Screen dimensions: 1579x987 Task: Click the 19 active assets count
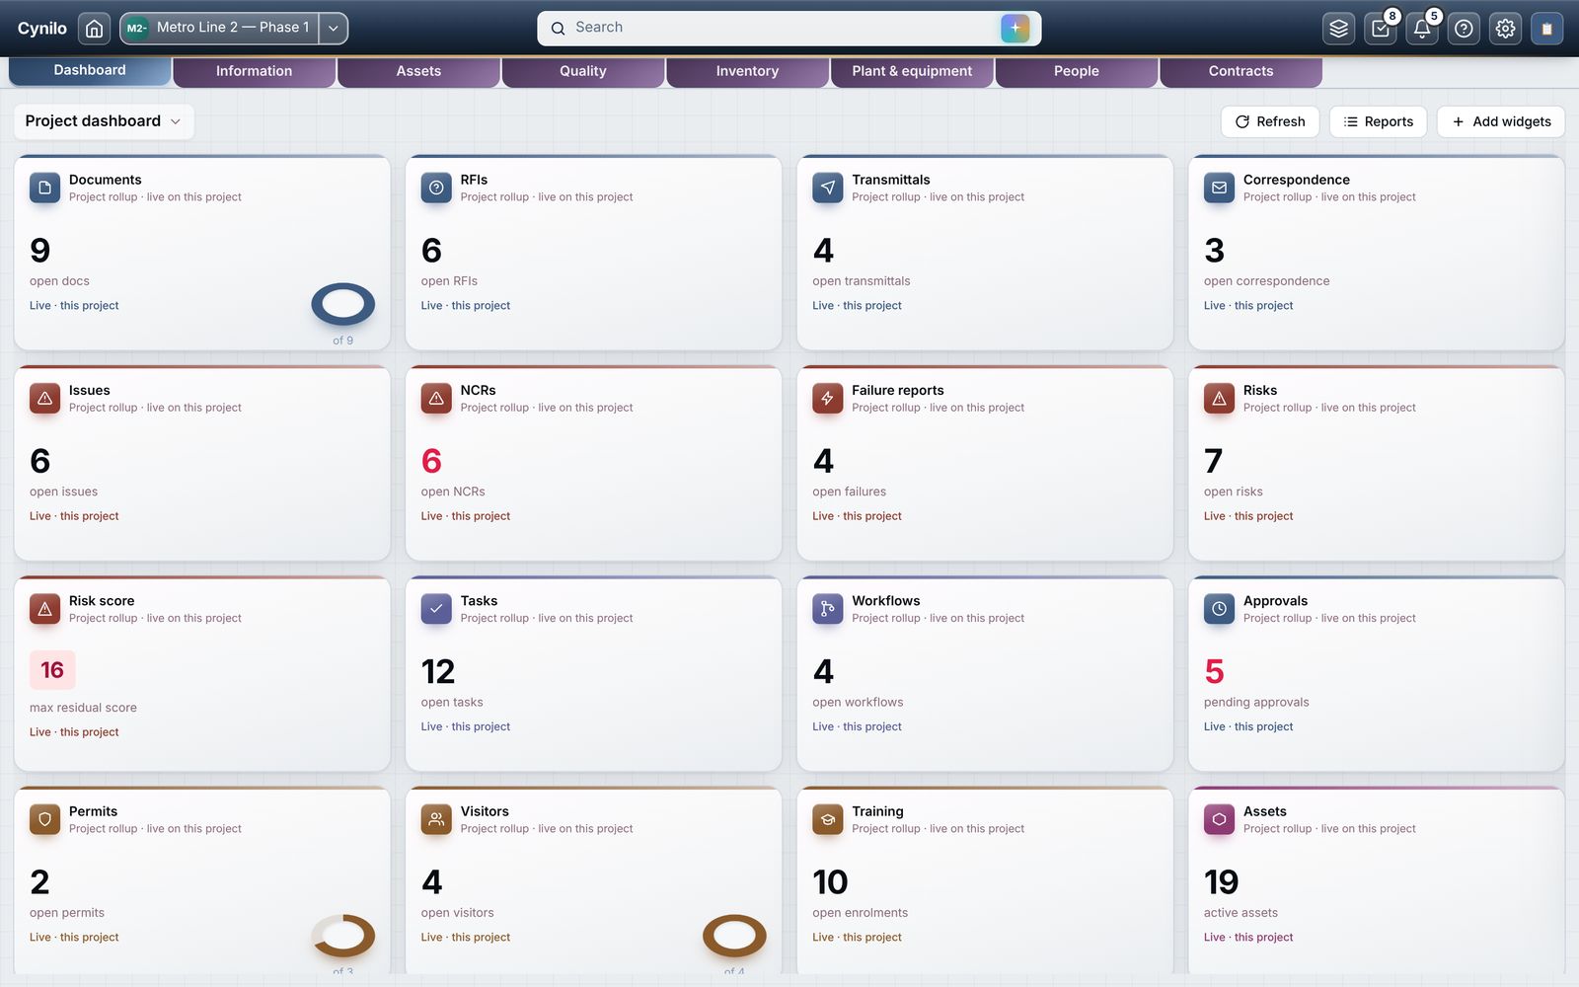[x=1222, y=882]
